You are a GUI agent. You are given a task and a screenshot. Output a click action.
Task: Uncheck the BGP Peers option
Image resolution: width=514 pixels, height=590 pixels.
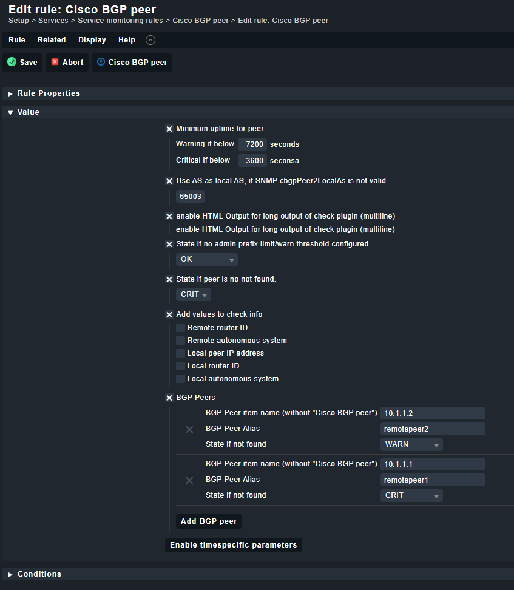pos(169,398)
